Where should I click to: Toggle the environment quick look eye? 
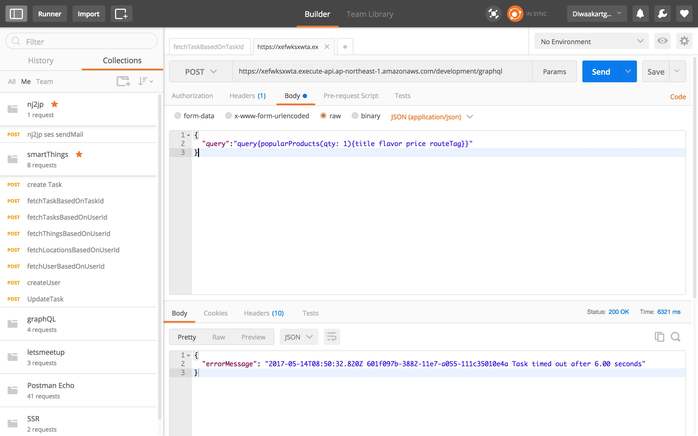[662, 41]
